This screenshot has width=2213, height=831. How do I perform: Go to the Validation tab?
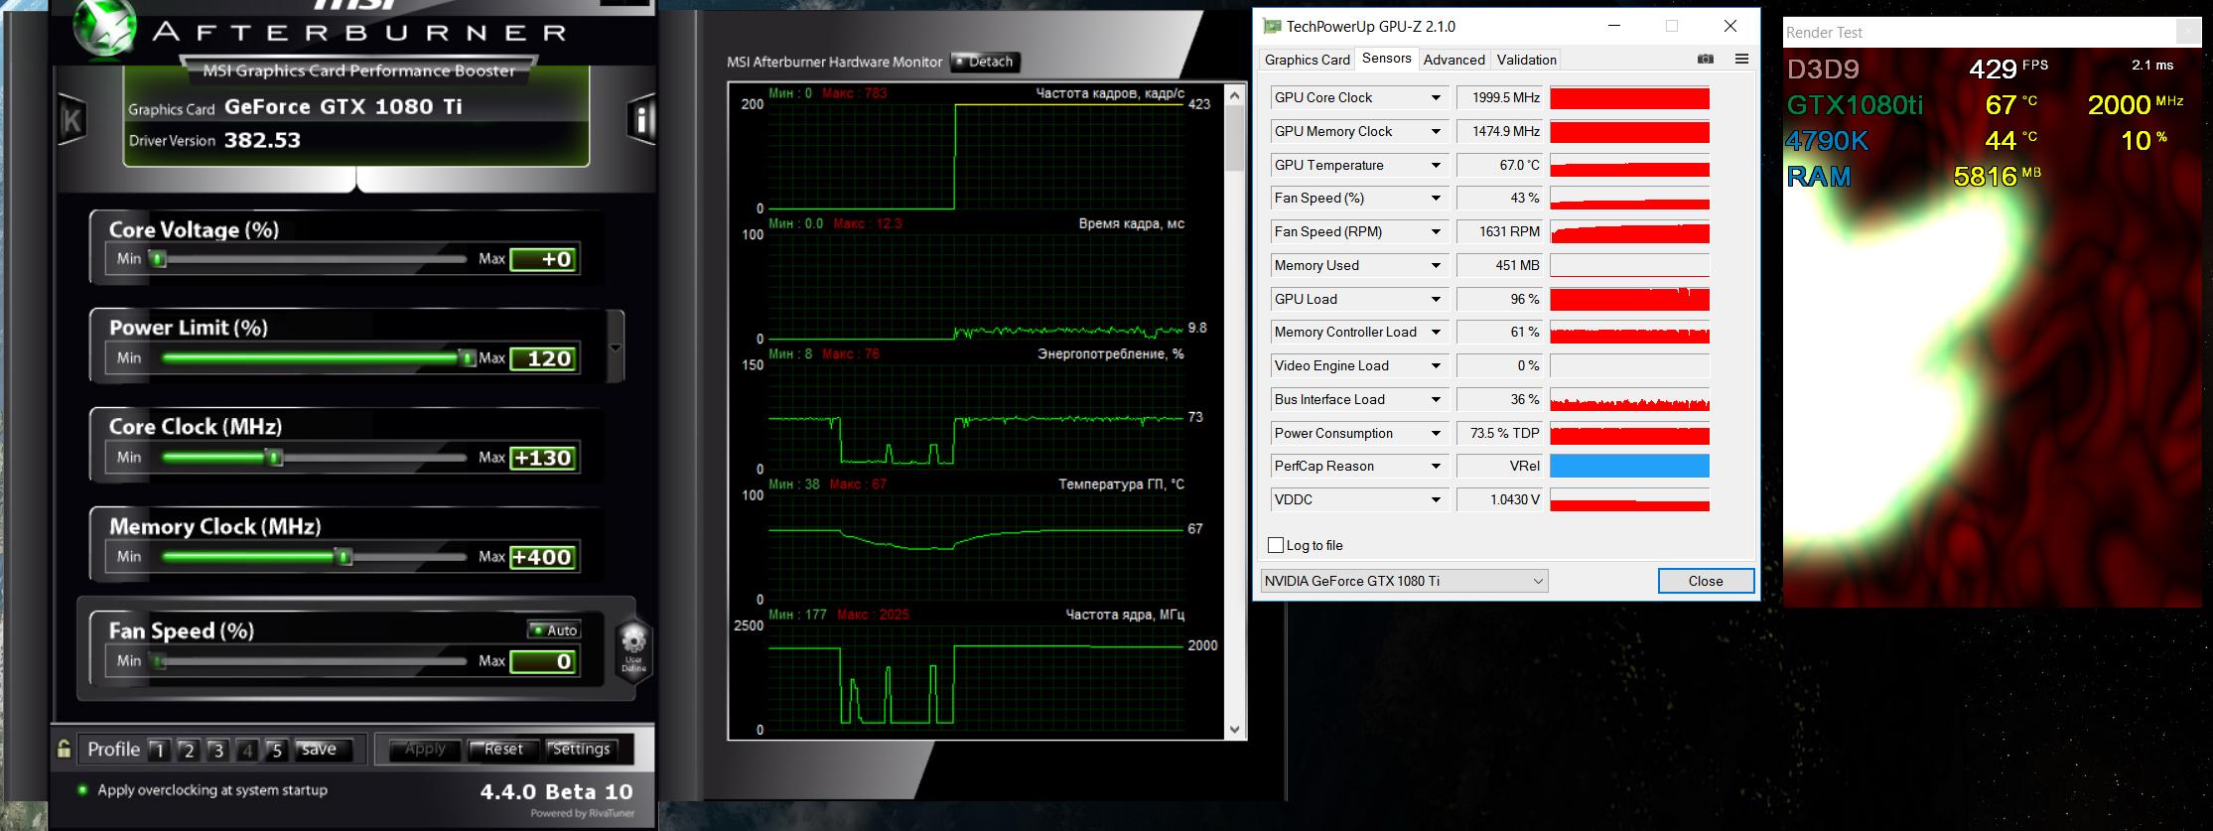(1526, 60)
